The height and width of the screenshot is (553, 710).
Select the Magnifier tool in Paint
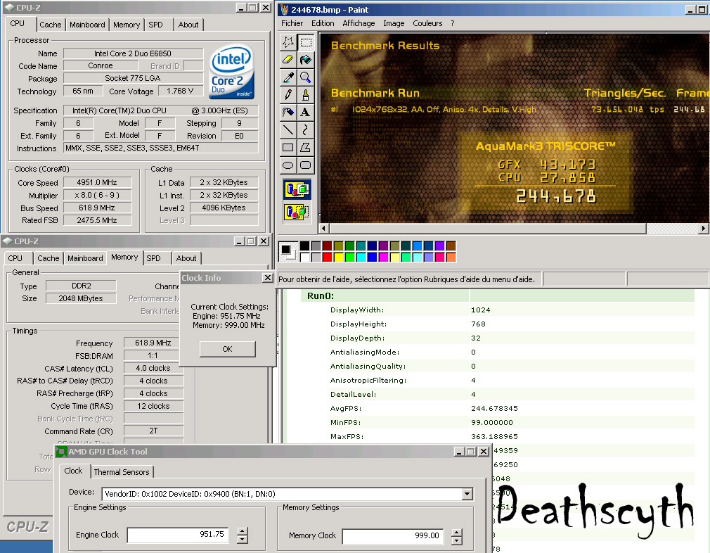point(306,77)
